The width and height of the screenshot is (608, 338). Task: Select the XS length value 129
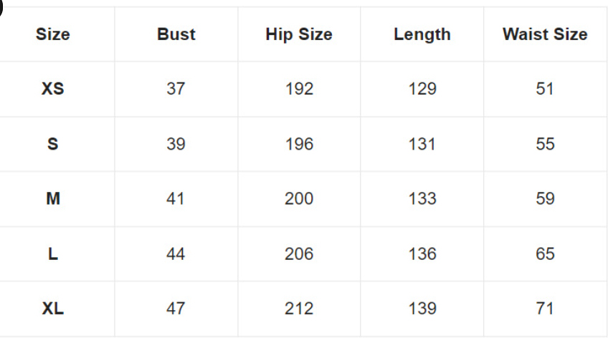tap(422, 89)
